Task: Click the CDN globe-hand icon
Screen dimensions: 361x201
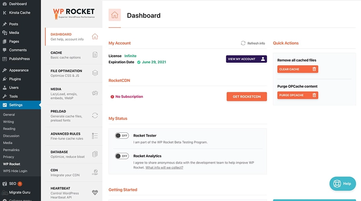Action: (x=95, y=172)
